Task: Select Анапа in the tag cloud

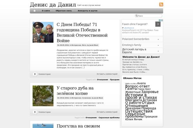Action: coord(141,83)
